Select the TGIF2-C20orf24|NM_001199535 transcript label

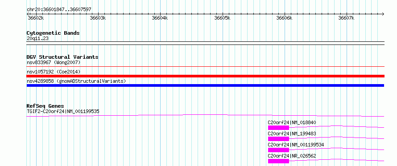click(x=63, y=111)
